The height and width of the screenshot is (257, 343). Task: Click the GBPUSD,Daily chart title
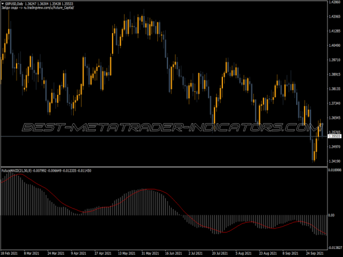click(x=14, y=4)
